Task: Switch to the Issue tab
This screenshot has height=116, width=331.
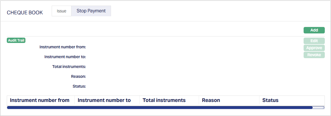Action: tap(62, 11)
